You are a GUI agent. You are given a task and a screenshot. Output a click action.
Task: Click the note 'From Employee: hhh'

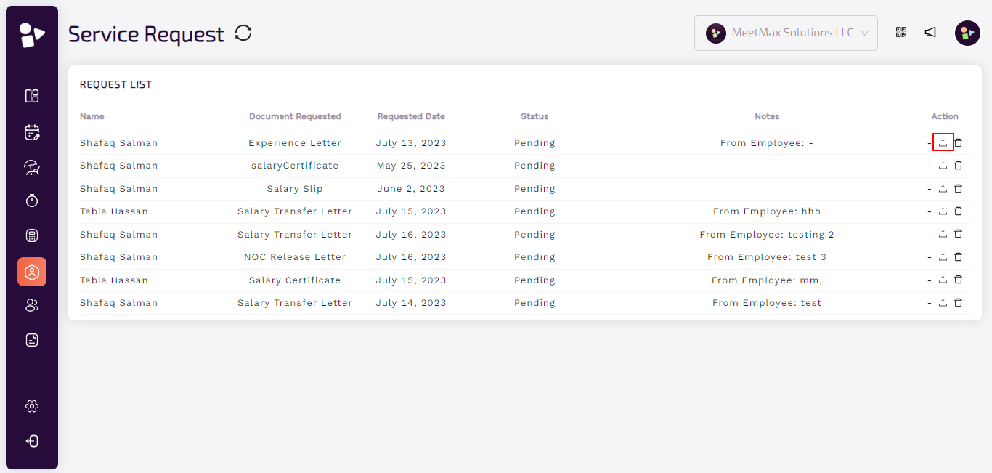pos(767,211)
